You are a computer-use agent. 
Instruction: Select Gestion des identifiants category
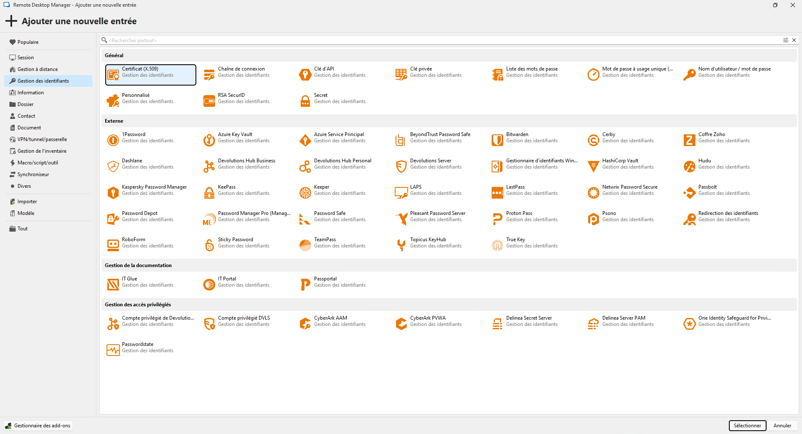[48, 81]
